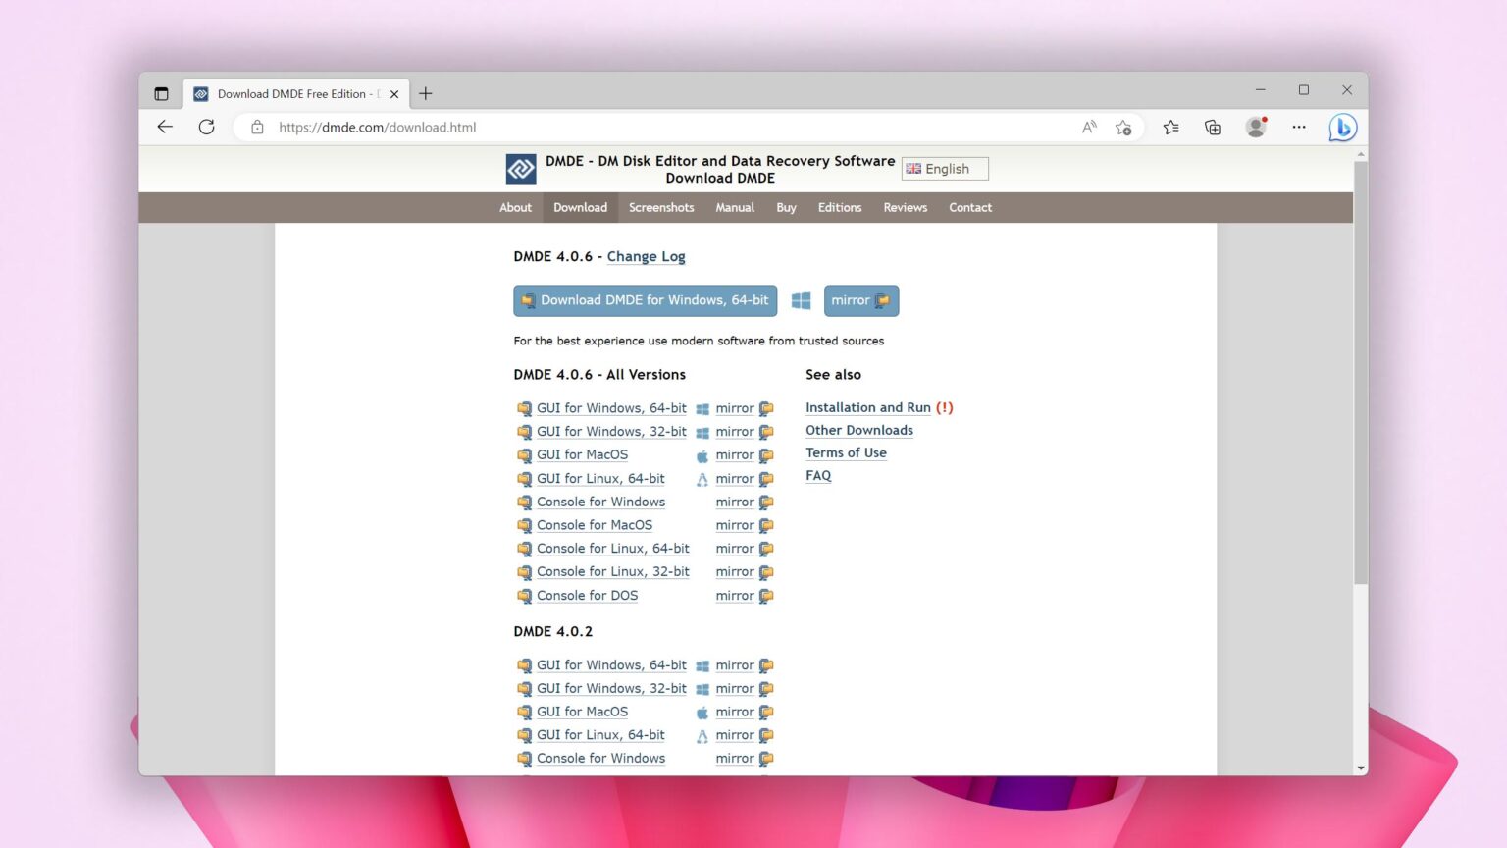Click the Contact menu item
The image size is (1507, 848).
point(969,207)
